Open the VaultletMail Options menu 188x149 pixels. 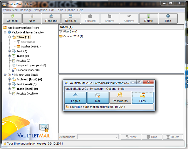pos(70,10)
